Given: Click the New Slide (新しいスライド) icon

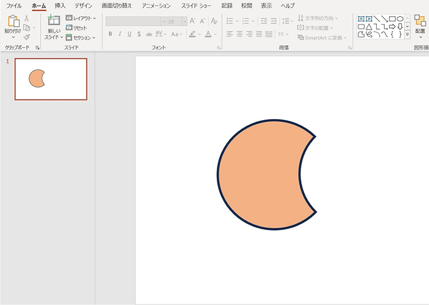Looking at the screenshot, I should point(54,21).
